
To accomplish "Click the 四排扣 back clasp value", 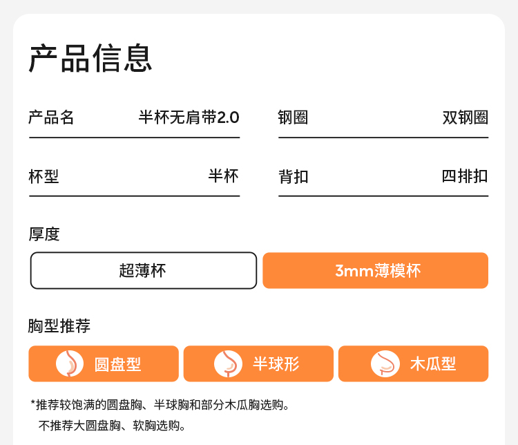I will (x=465, y=176).
